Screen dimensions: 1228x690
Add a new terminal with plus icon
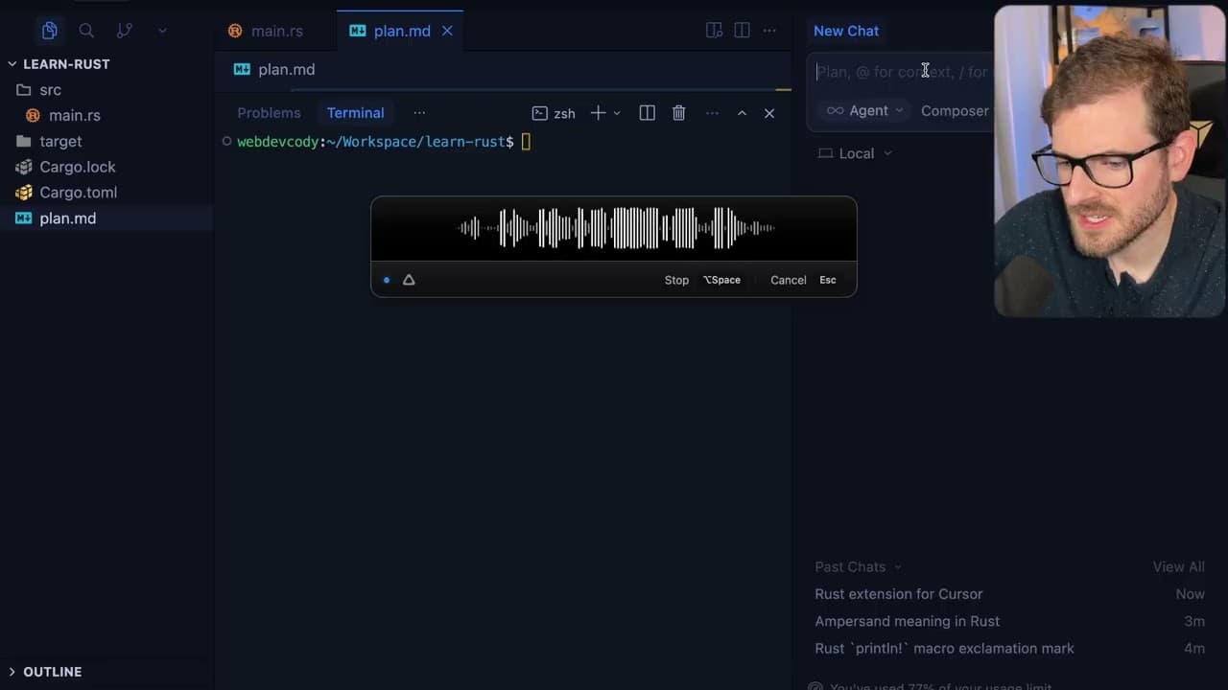click(598, 113)
